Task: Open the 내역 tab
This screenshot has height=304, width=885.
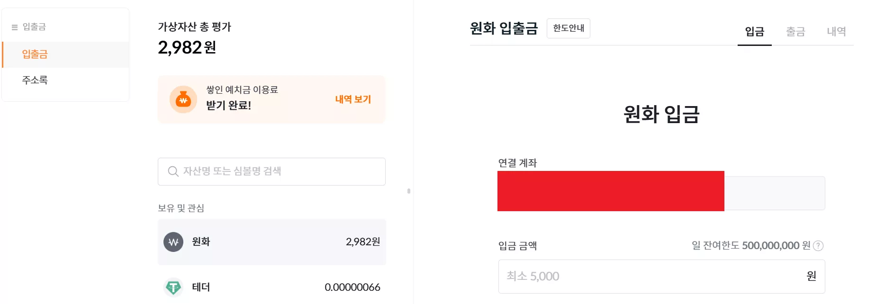Action: click(836, 32)
